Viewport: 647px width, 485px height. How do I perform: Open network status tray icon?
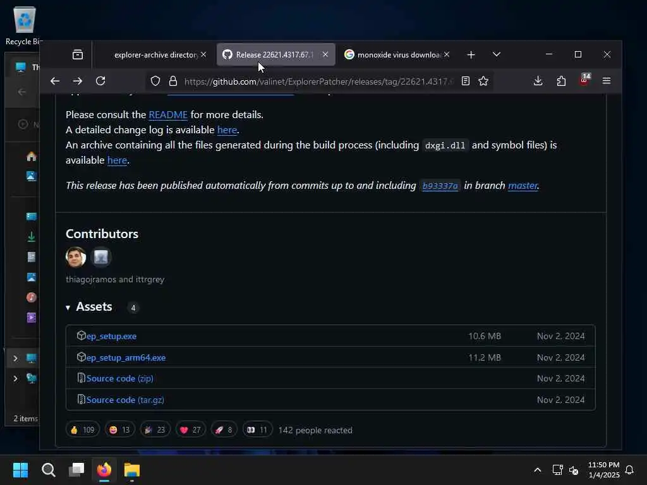tap(557, 470)
